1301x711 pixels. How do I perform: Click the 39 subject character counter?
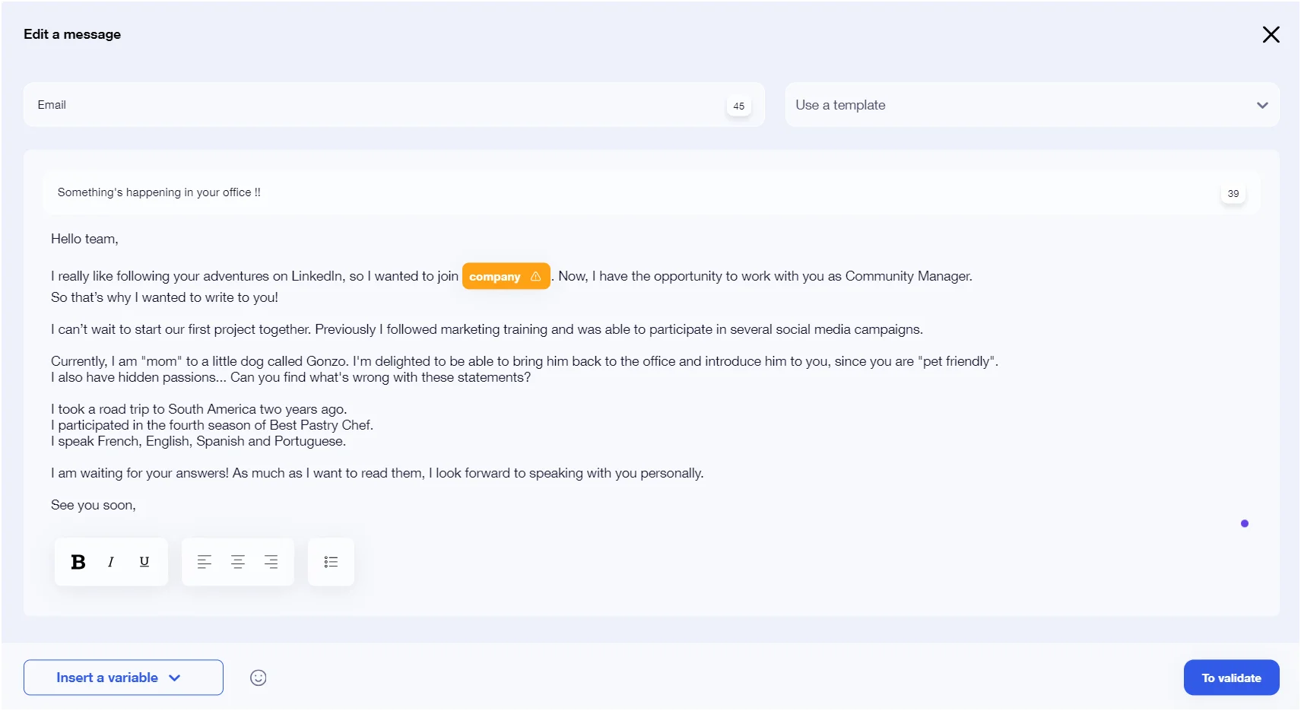(x=1233, y=193)
